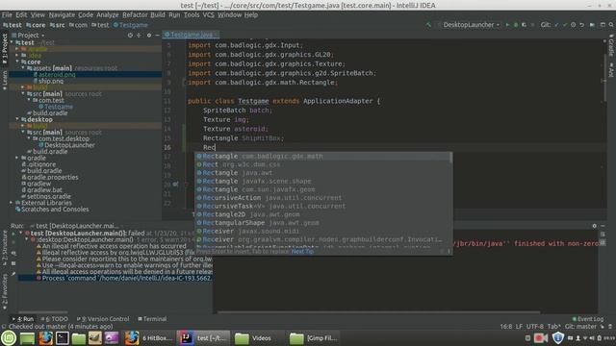Open Git show history clock icon

pos(574,25)
